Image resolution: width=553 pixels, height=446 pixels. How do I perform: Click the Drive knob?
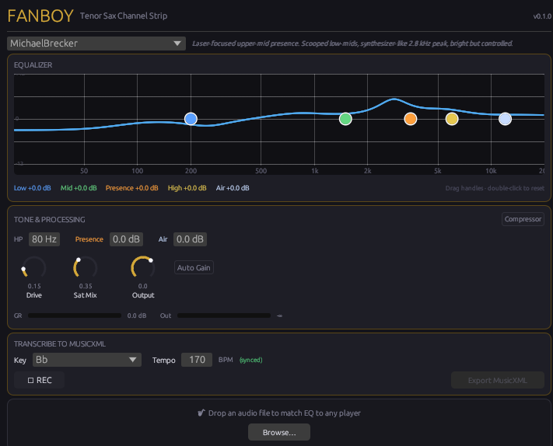pos(34,268)
